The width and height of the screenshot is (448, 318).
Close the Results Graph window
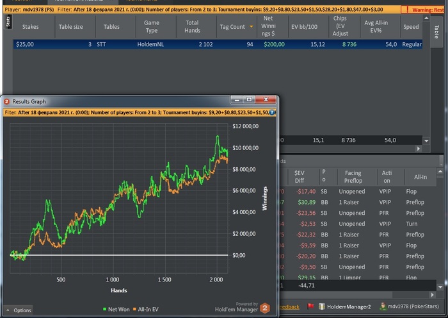click(266, 99)
